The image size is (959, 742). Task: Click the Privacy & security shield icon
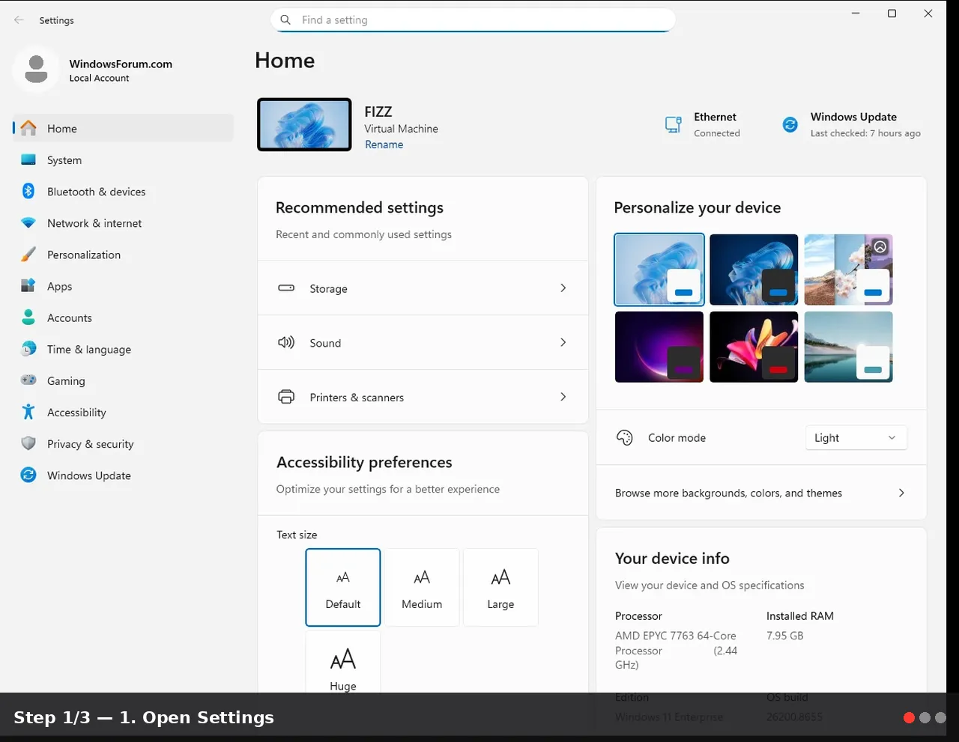pyautogui.click(x=28, y=443)
